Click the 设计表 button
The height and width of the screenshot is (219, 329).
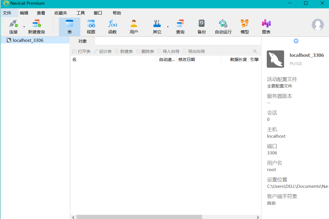(103, 51)
